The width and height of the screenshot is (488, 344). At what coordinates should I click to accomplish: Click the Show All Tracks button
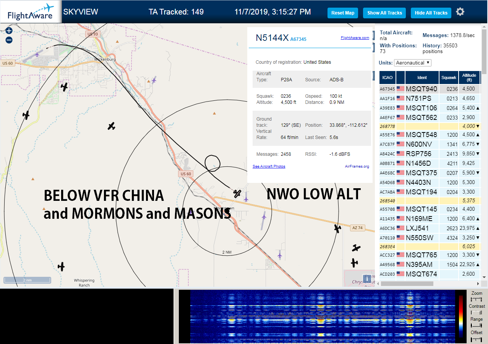pyautogui.click(x=384, y=13)
